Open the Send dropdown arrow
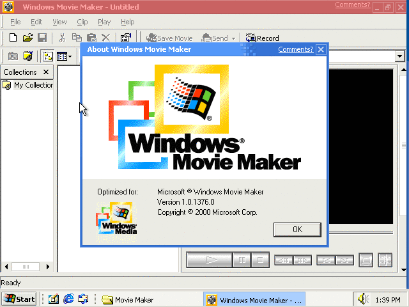 click(x=233, y=38)
